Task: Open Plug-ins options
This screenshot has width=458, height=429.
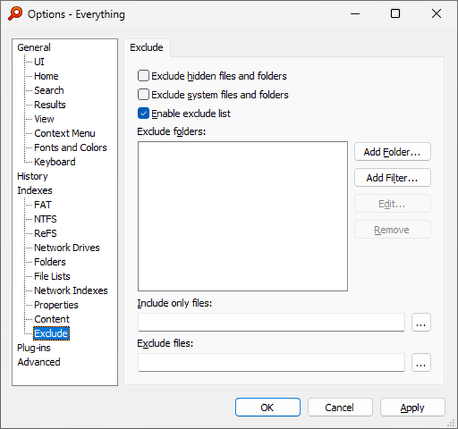Action: click(x=34, y=348)
